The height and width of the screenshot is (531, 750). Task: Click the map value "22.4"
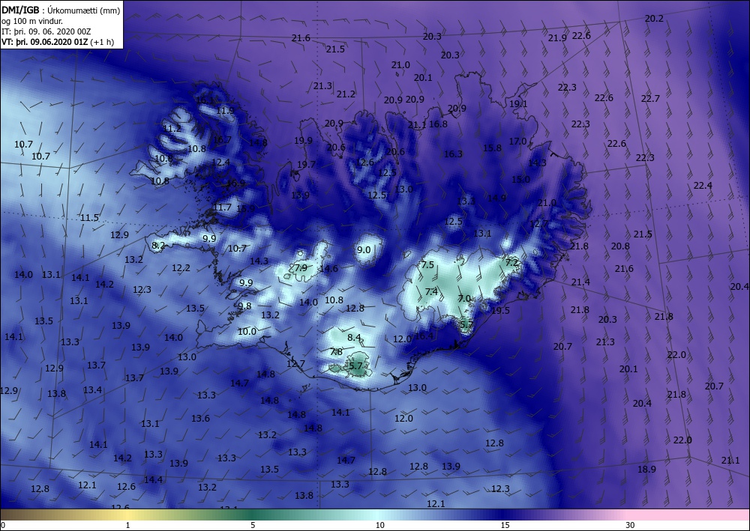703,186
